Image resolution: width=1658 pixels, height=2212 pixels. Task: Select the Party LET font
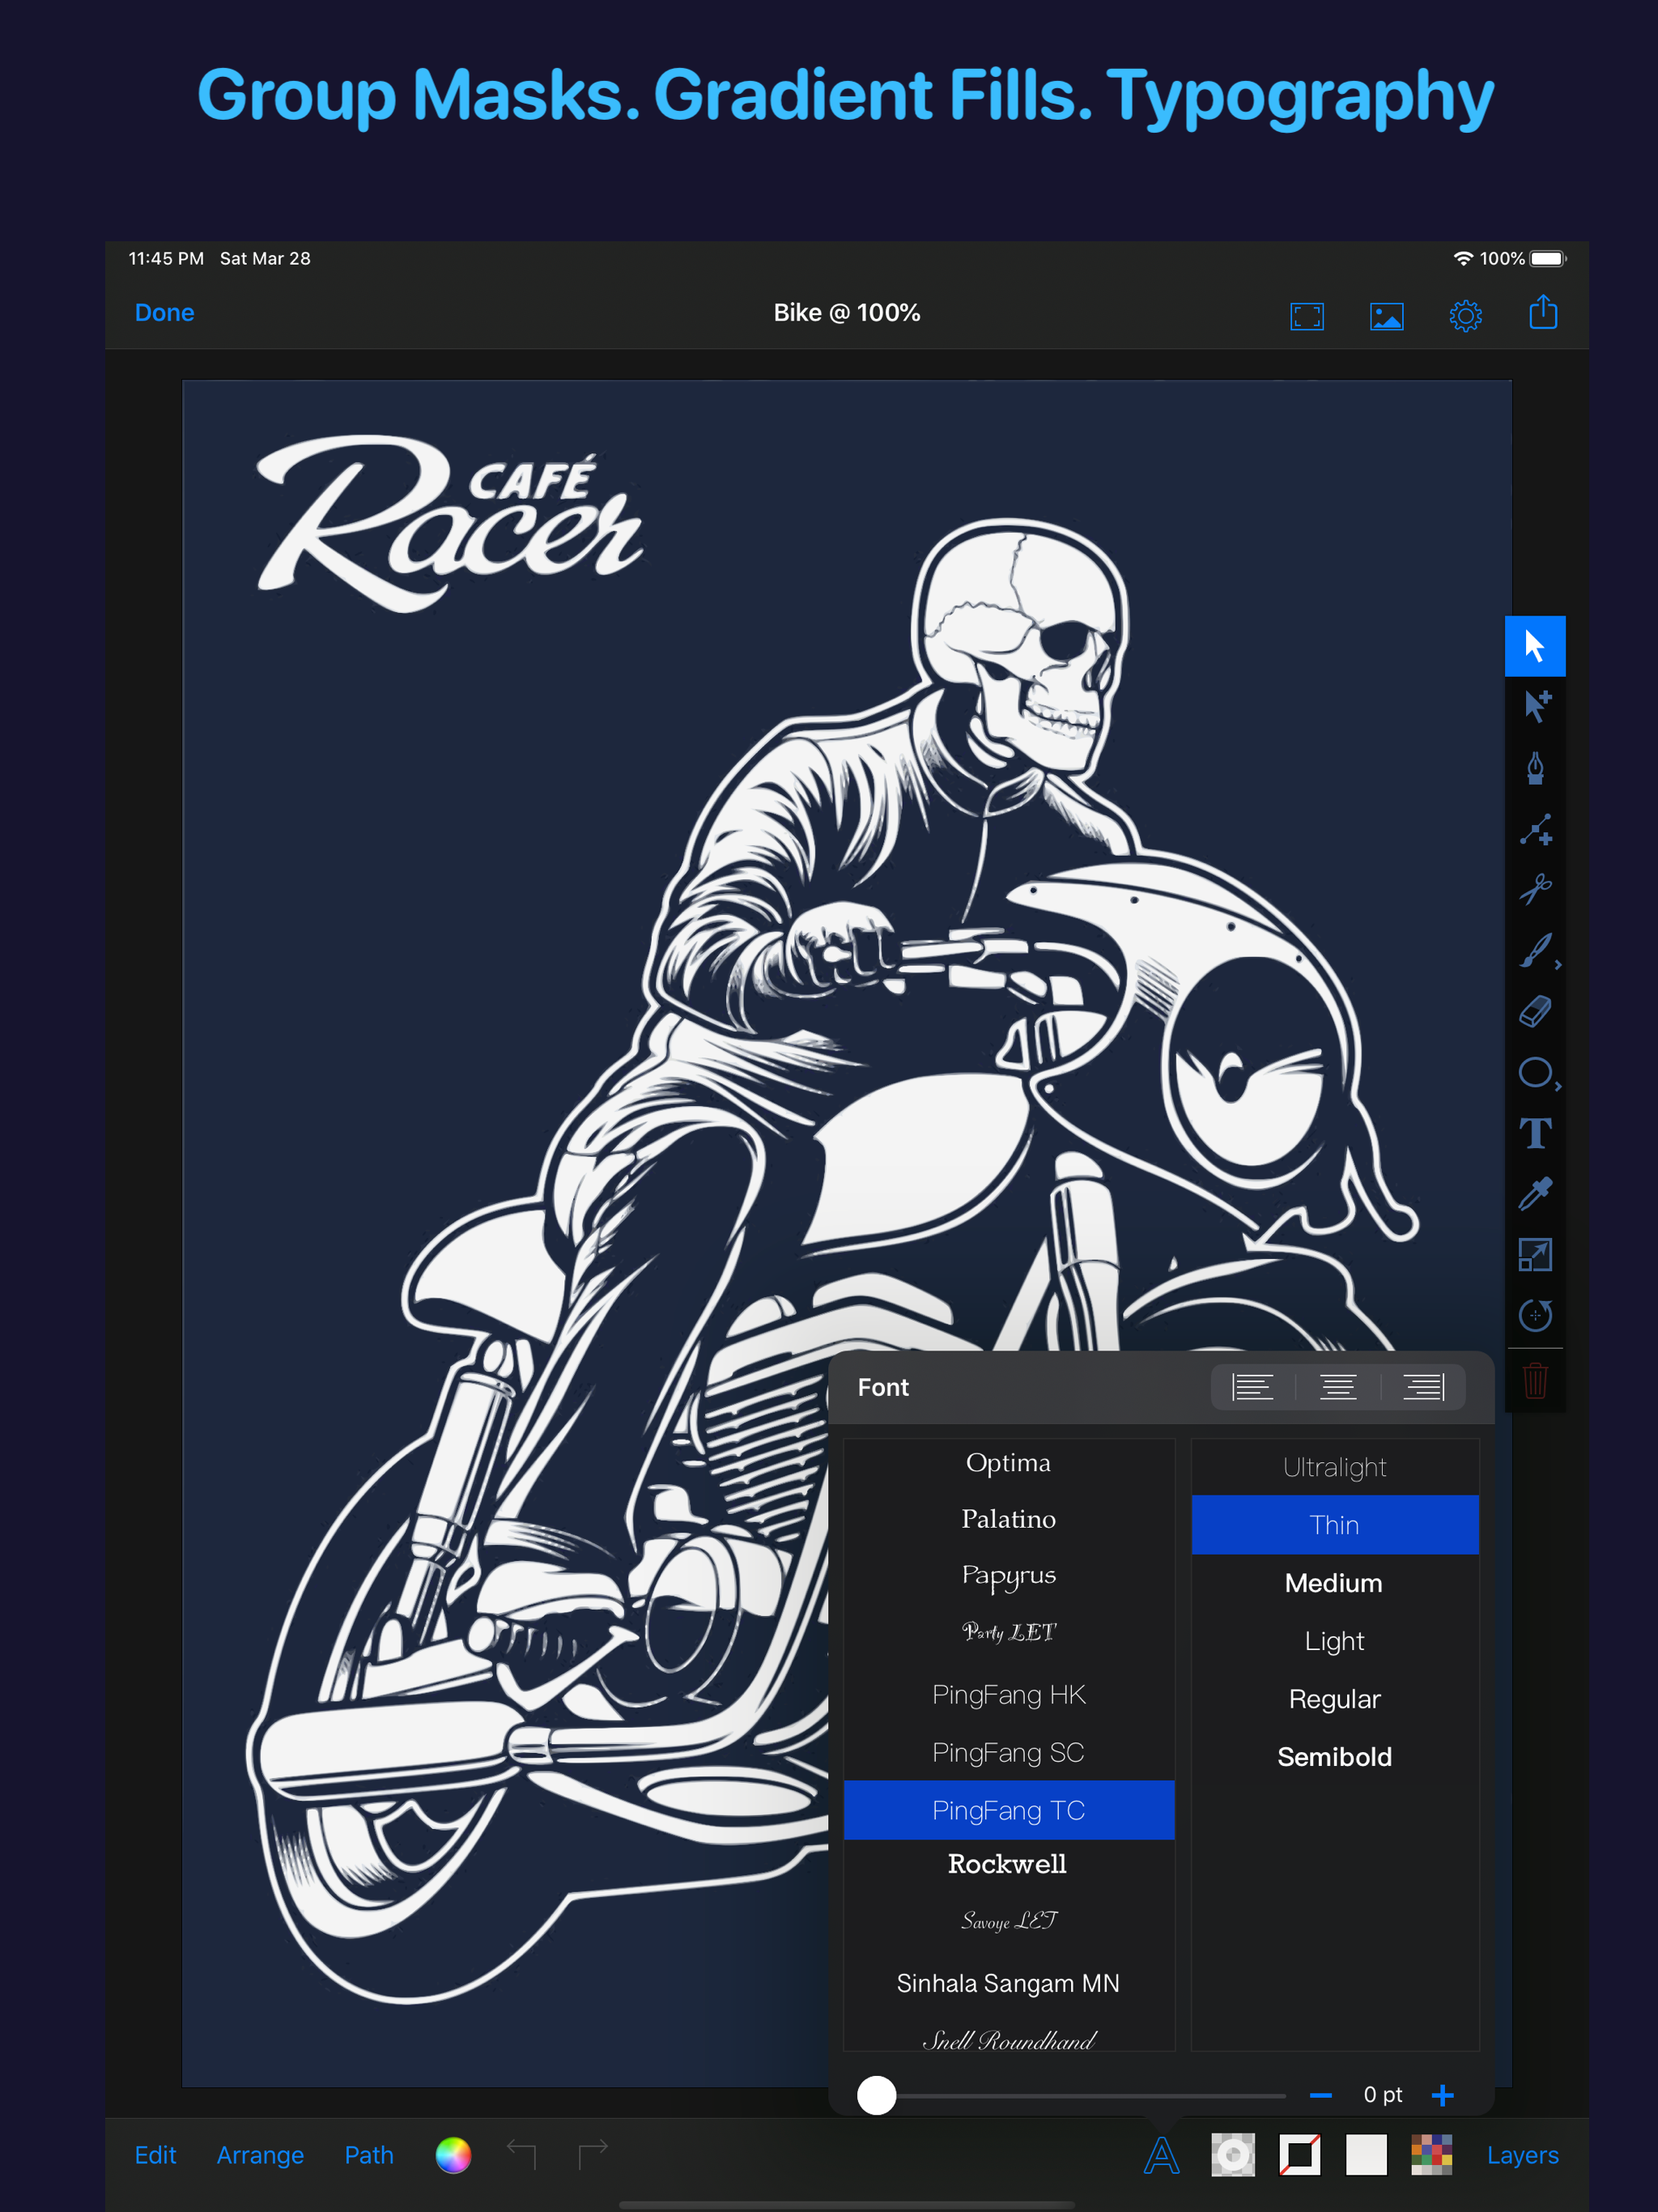point(1008,1632)
